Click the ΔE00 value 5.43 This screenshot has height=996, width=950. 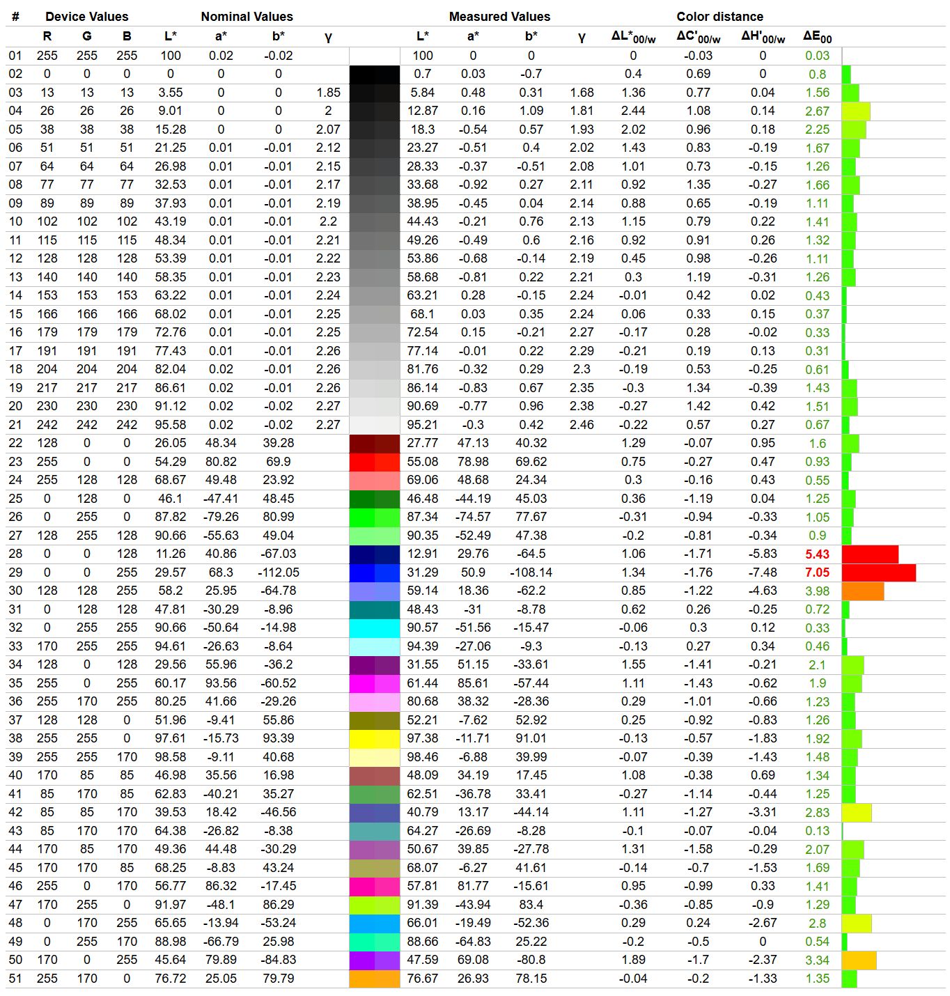click(x=817, y=554)
